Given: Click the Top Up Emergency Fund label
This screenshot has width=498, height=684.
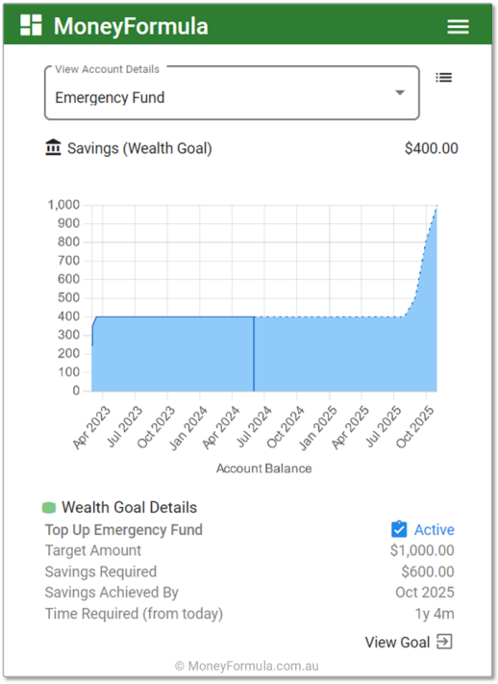Looking at the screenshot, I should [124, 529].
